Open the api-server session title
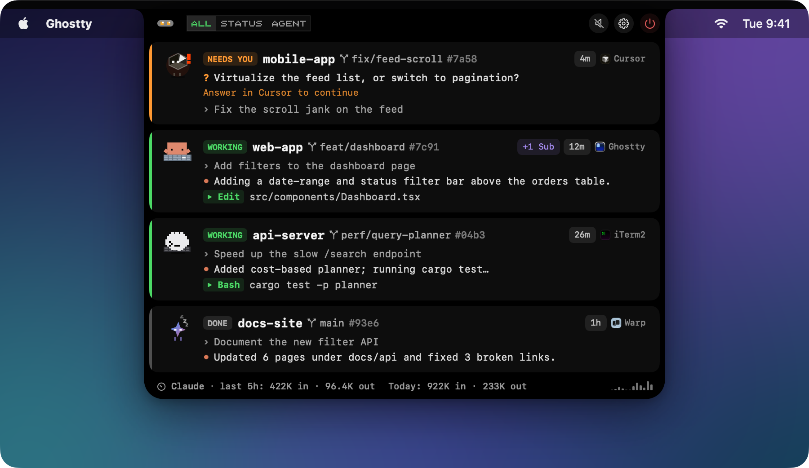This screenshot has height=468, width=809. tap(288, 235)
